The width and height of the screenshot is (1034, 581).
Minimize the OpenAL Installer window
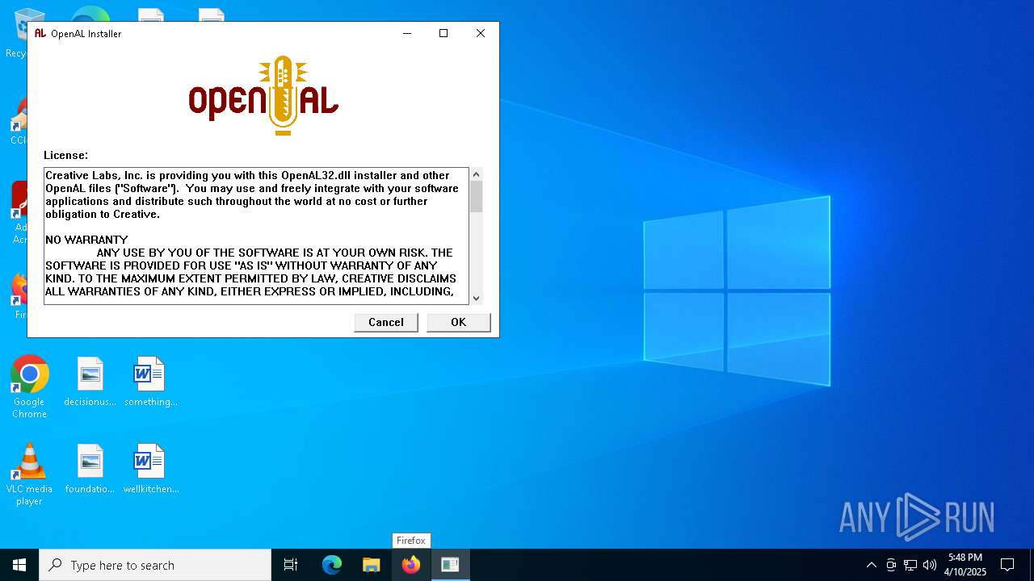[x=407, y=33]
